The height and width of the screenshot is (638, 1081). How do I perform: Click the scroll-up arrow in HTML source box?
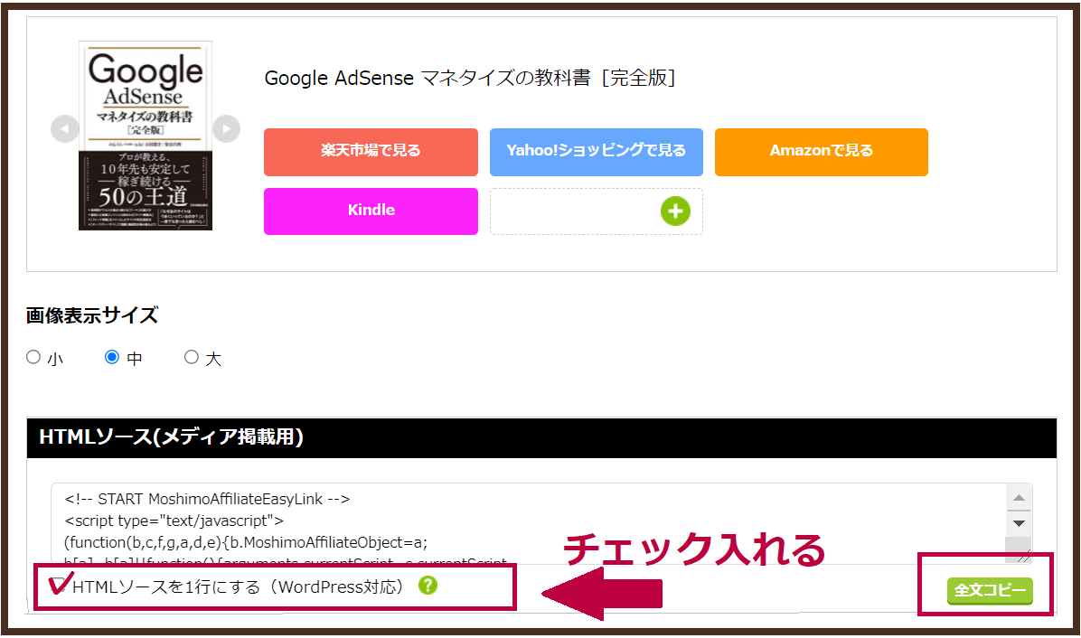click(1019, 498)
